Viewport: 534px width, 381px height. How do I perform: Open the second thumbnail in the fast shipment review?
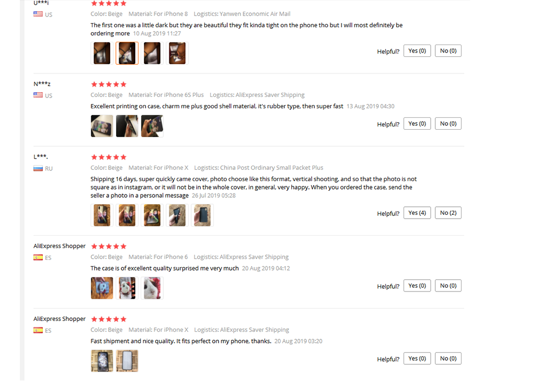(x=127, y=361)
